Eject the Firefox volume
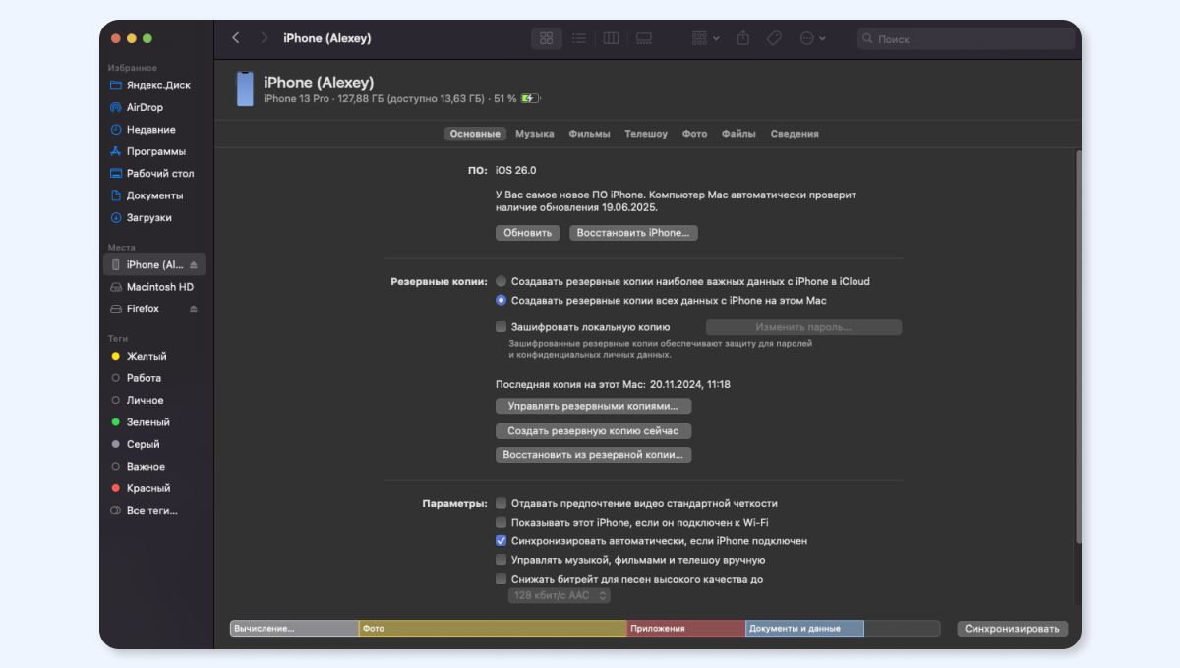This screenshot has width=1180, height=668. point(194,309)
